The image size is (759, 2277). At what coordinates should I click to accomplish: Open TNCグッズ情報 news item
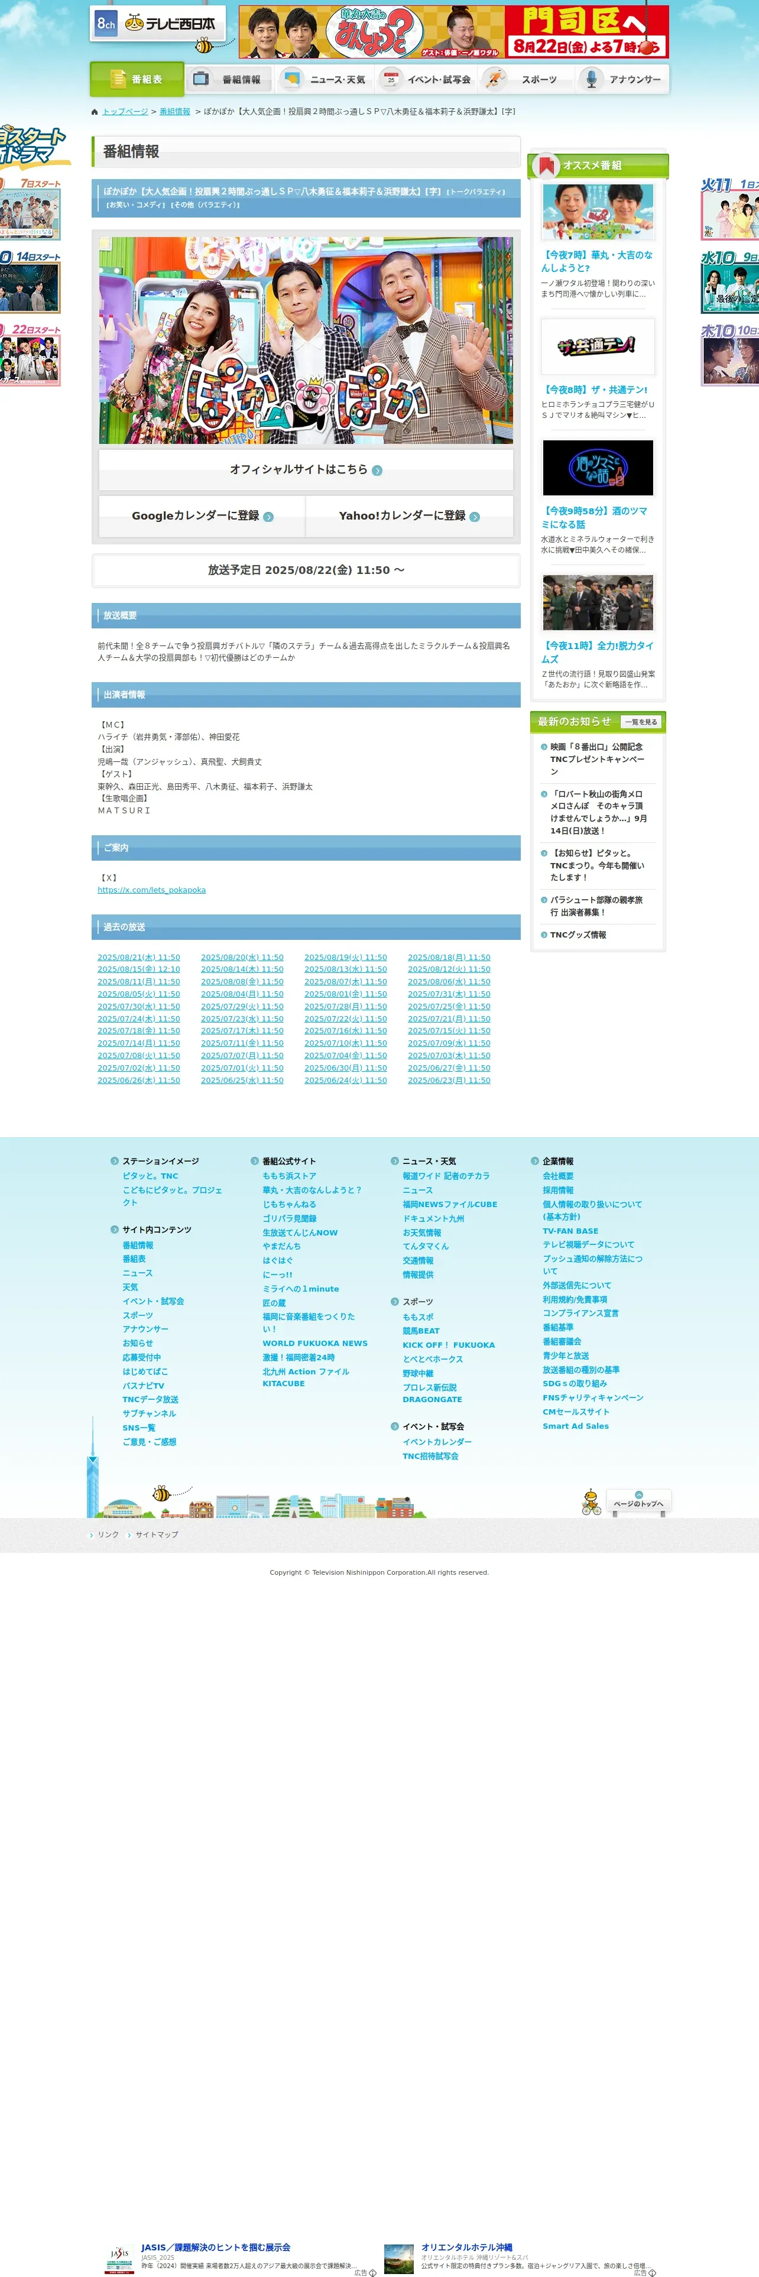point(578,935)
